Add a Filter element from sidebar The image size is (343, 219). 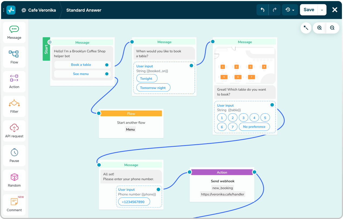(14, 106)
